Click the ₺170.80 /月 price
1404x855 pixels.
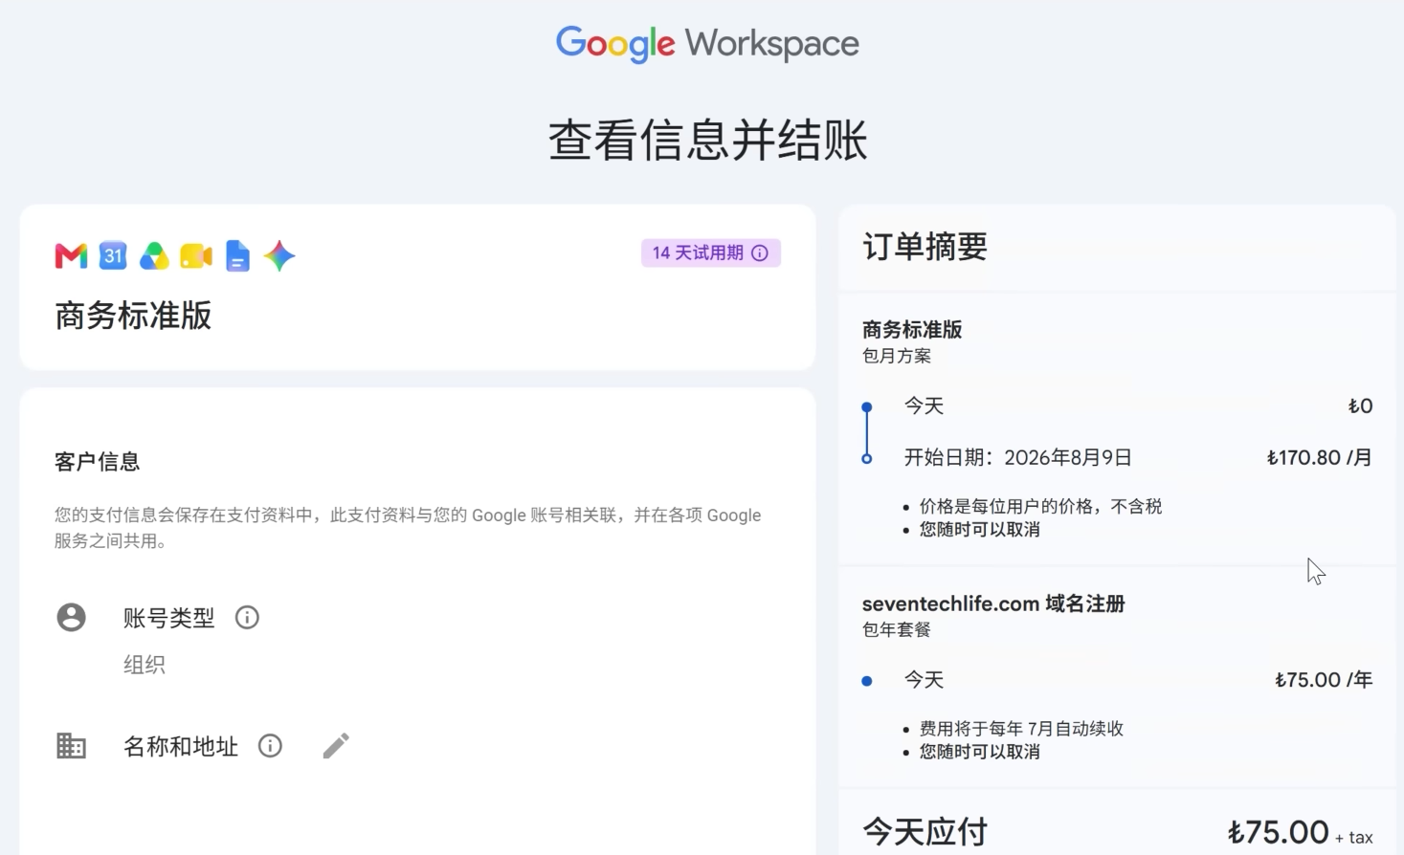pyautogui.click(x=1320, y=457)
